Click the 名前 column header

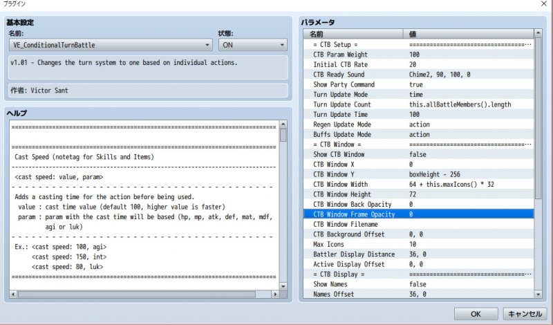353,34
